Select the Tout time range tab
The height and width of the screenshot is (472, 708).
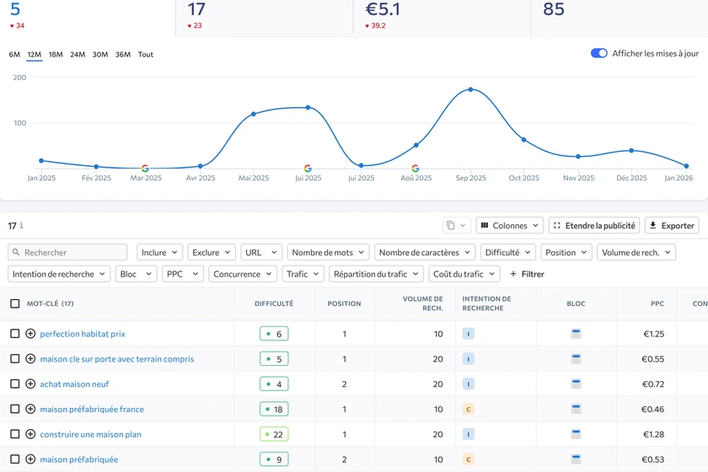point(146,55)
